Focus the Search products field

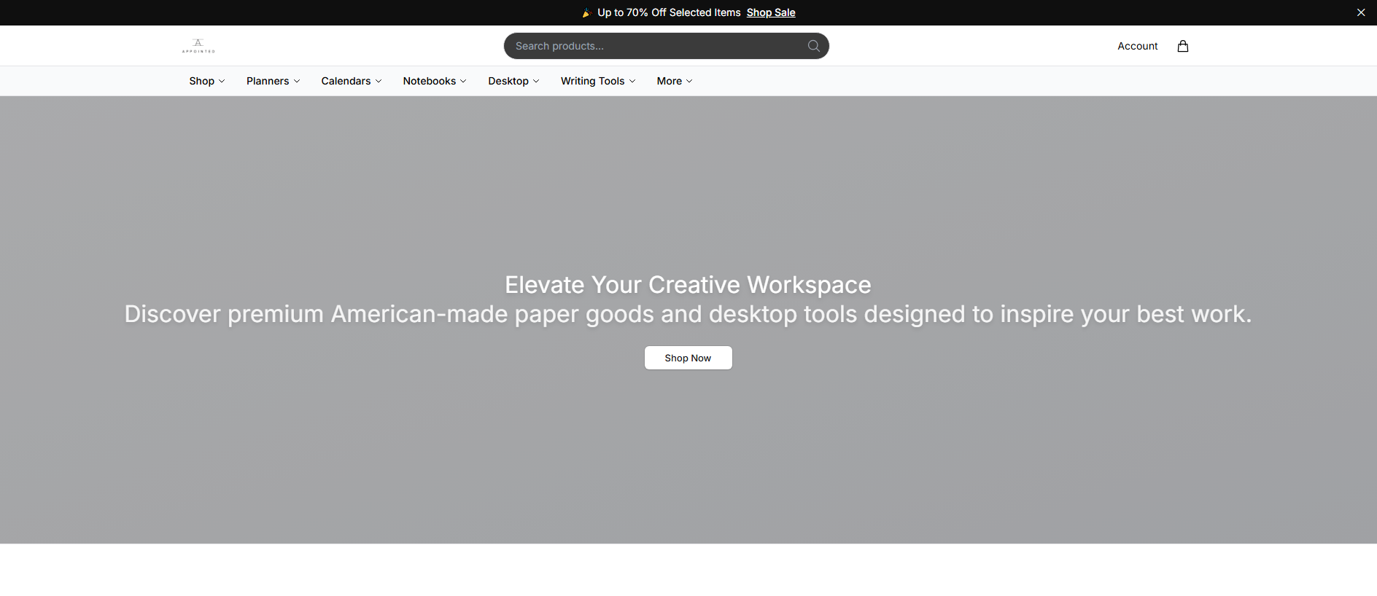(656, 46)
